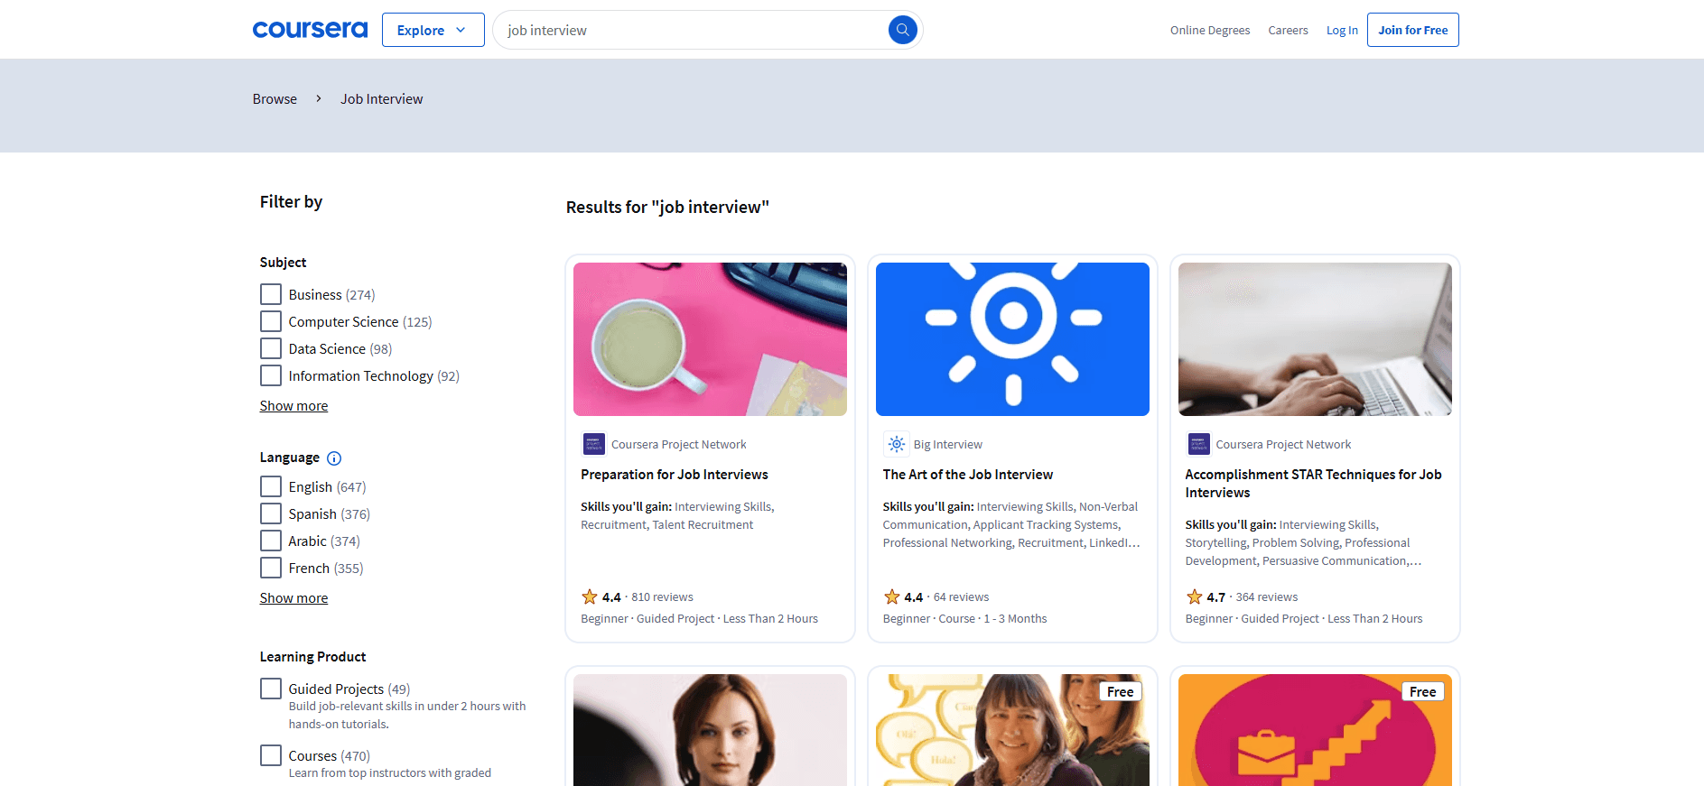Viewport: 1704px width, 786px height.
Task: Open the Explore dropdown menu
Action: [433, 30]
